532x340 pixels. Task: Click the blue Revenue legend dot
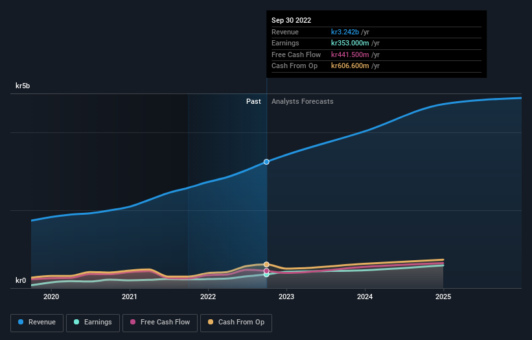pyautogui.click(x=21, y=322)
